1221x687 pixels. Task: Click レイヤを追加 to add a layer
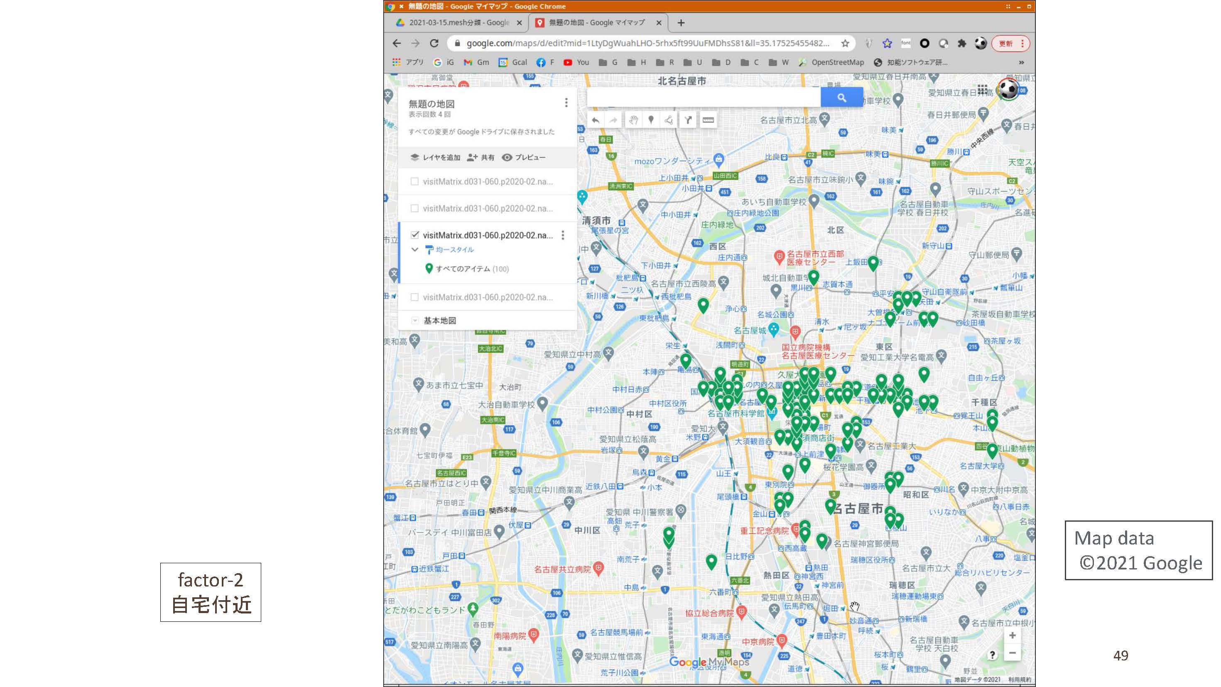click(x=435, y=157)
